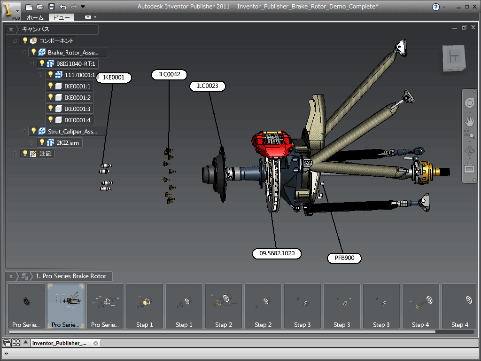Image resolution: width=481 pixels, height=361 pixels.
Task: Collapse the コンポーネント tree node
Action: point(15,41)
